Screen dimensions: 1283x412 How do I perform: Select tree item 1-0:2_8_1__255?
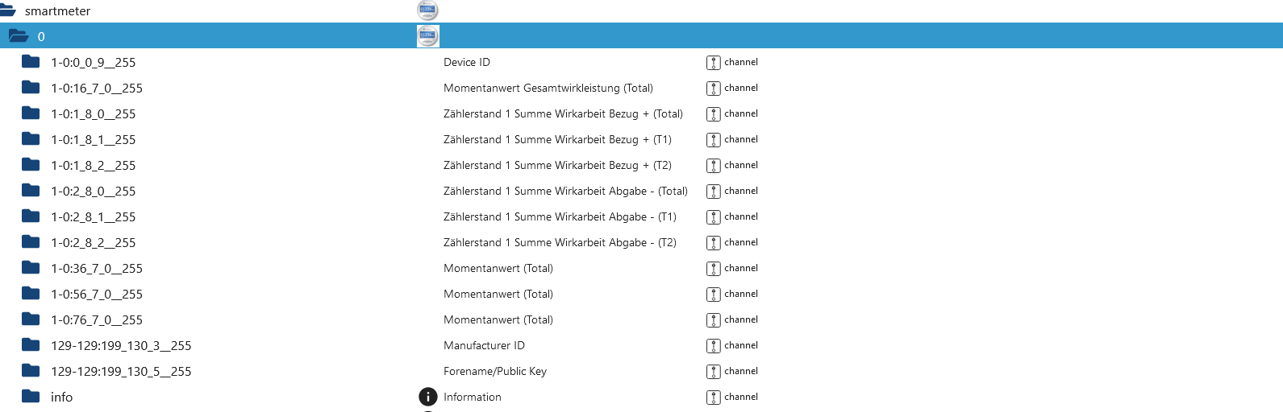coord(94,217)
